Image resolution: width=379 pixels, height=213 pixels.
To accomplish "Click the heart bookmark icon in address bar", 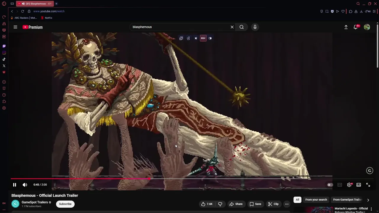I will coord(343,11).
